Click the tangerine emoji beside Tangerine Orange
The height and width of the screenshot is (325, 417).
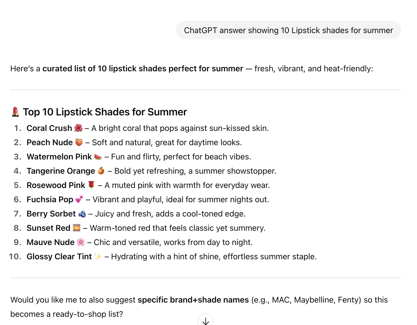(x=101, y=171)
